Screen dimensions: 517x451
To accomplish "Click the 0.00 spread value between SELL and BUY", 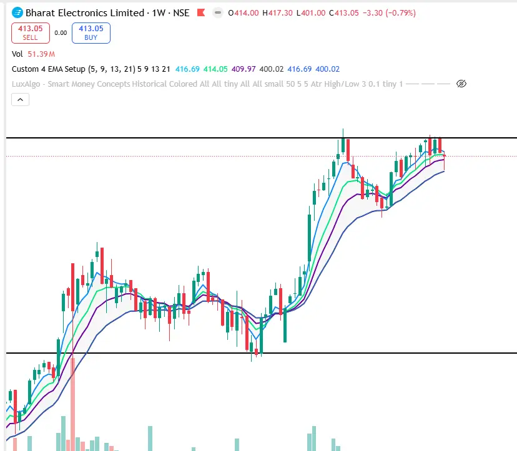I will (60, 32).
